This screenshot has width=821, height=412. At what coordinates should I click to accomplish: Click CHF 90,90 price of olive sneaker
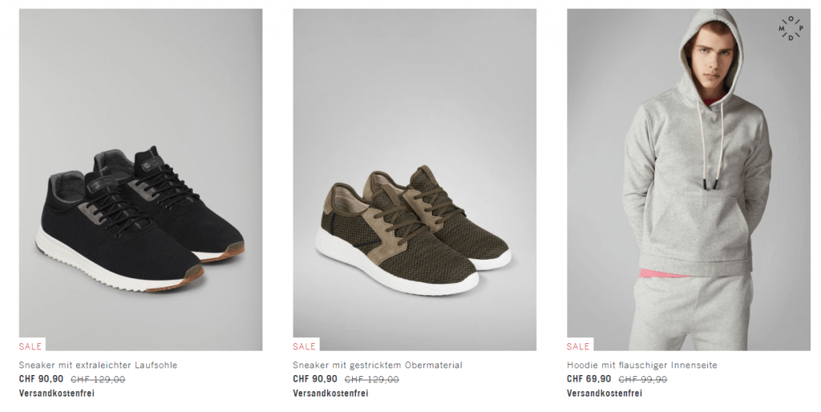pos(315,379)
